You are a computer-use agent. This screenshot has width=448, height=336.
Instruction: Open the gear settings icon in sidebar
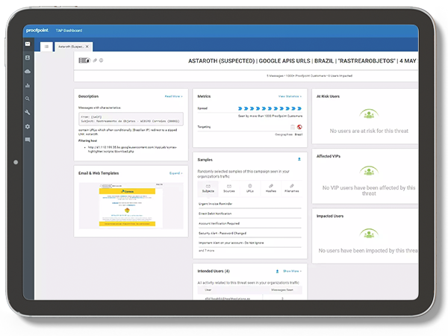point(28,126)
